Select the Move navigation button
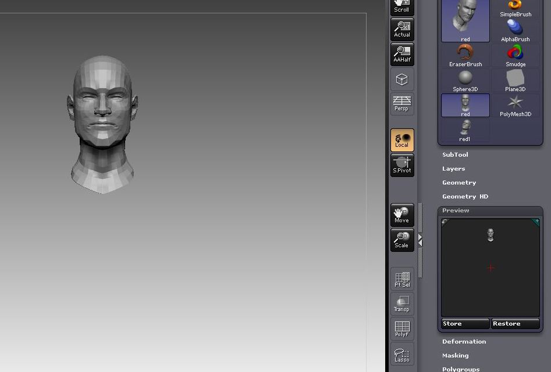This screenshot has height=372, width=551. 402,215
